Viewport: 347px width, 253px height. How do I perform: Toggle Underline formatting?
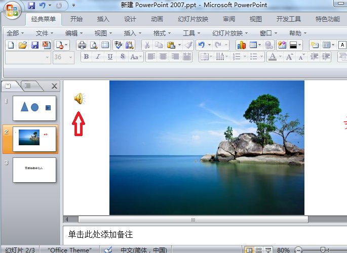[x=110, y=57]
